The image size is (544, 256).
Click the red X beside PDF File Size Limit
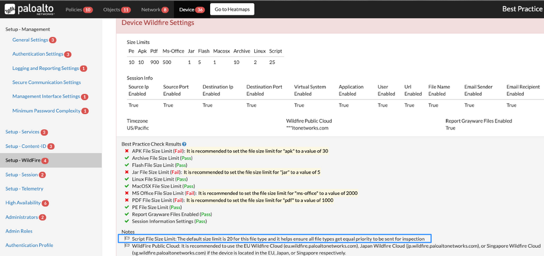pos(127,200)
